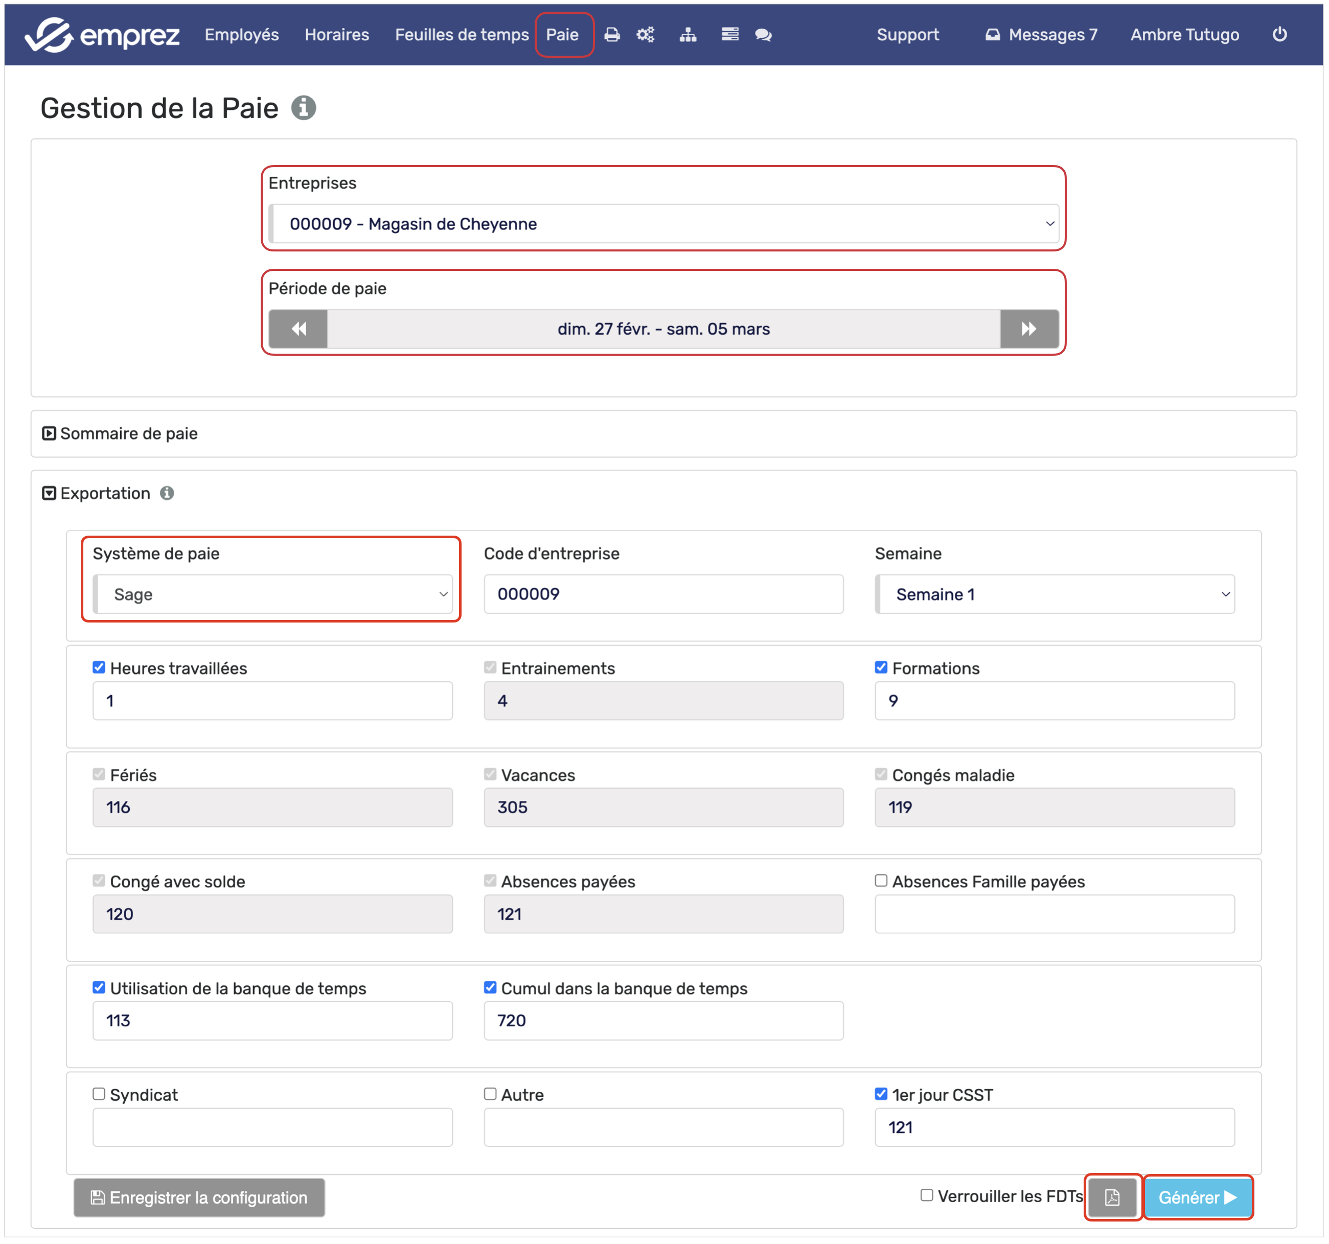Click the power logout icon
1329x1244 pixels.
[1279, 35]
